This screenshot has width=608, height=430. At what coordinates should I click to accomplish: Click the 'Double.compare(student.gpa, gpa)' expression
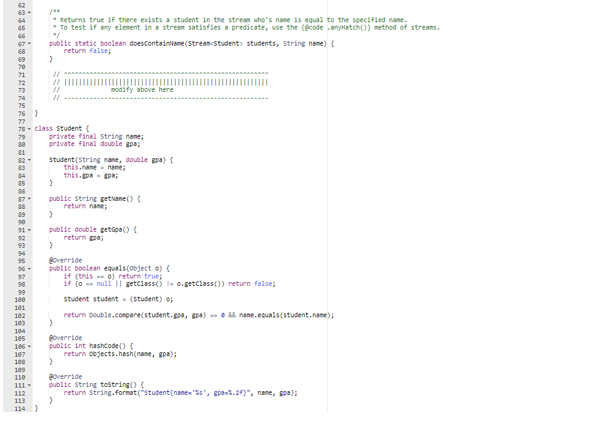[x=147, y=315]
